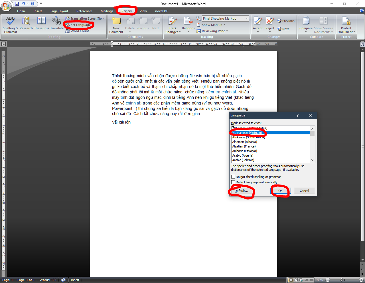Expand the Reviewing Pane dropdown arrow

coord(227,31)
